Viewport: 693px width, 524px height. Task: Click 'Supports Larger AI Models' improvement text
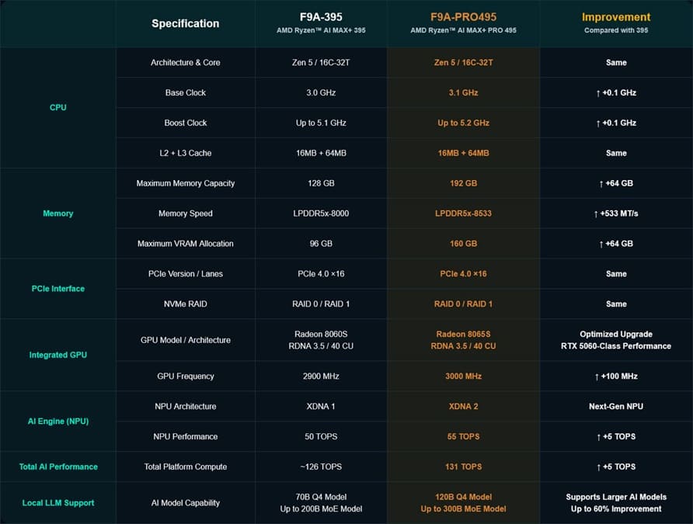[615, 497]
